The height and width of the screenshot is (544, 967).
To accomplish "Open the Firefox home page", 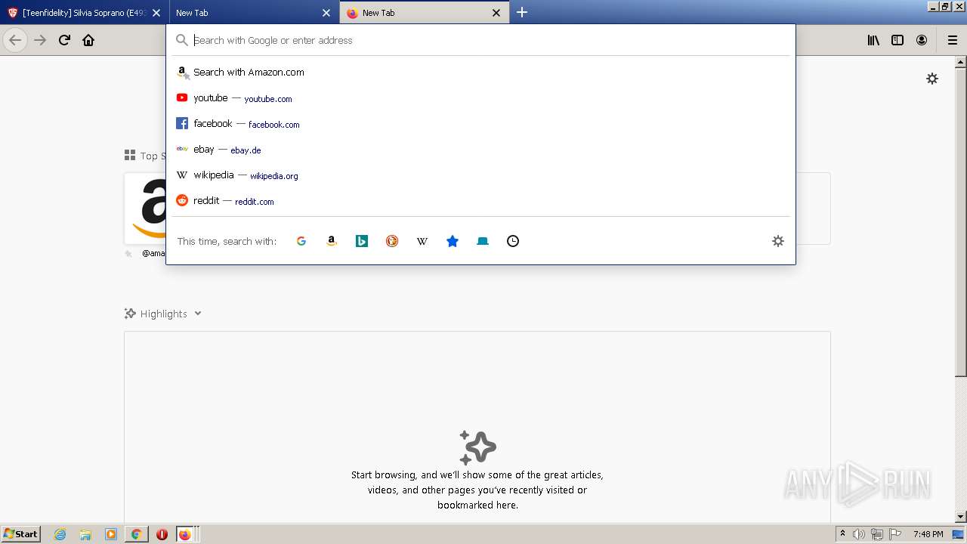I will (x=88, y=40).
